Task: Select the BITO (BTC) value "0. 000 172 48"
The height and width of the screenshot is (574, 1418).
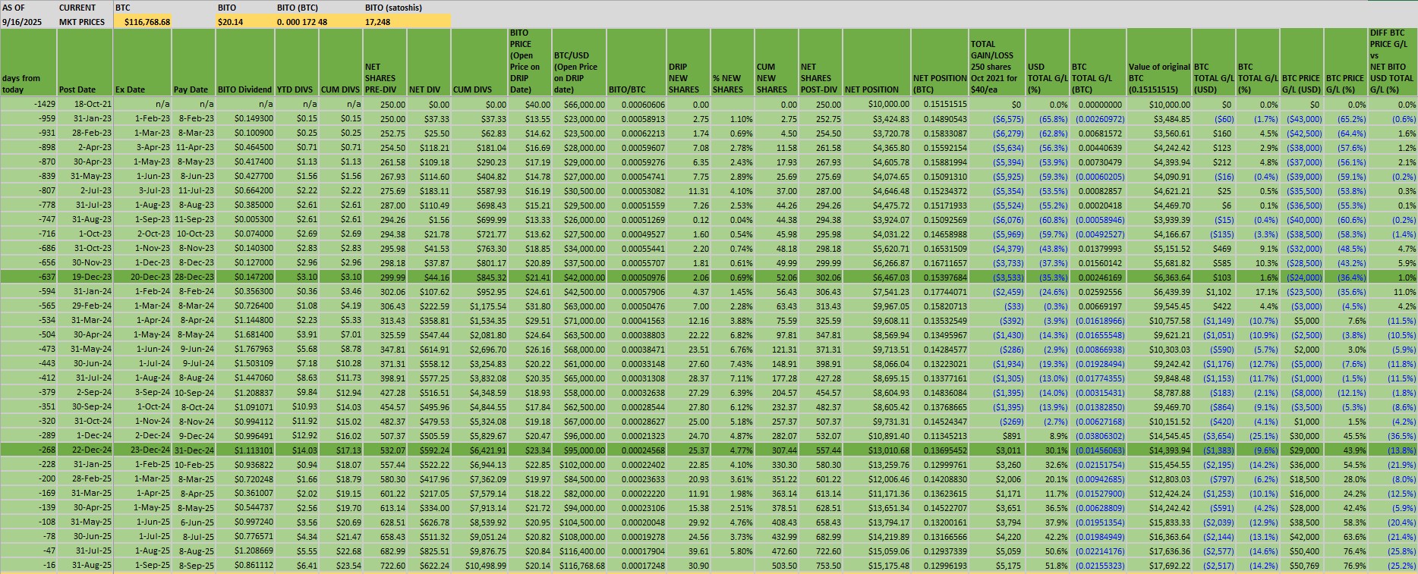Action: 319,22
